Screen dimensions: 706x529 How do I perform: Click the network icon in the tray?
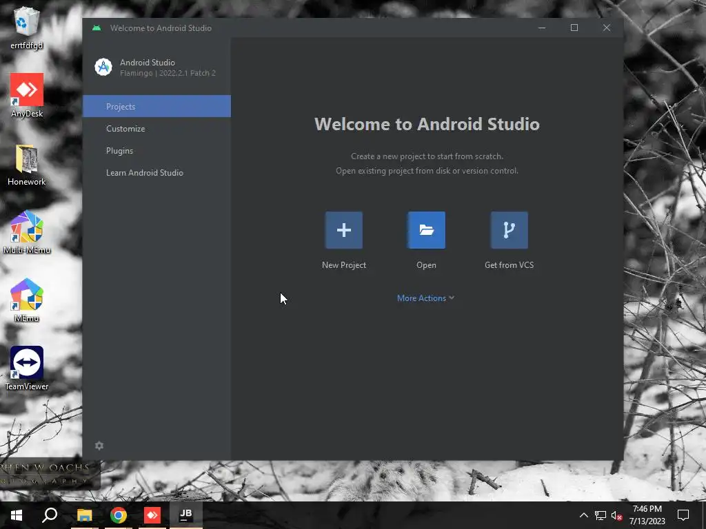tap(601, 515)
